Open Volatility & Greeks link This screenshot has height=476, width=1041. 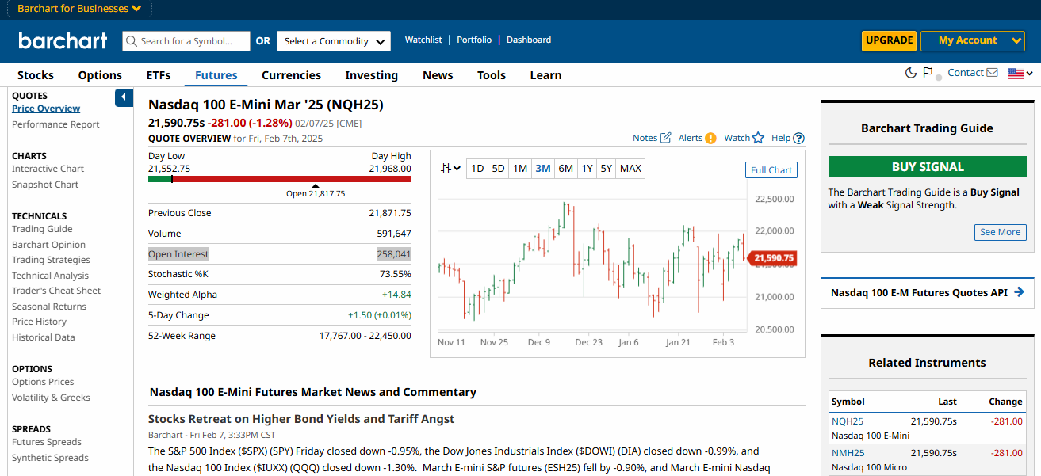tap(51, 398)
